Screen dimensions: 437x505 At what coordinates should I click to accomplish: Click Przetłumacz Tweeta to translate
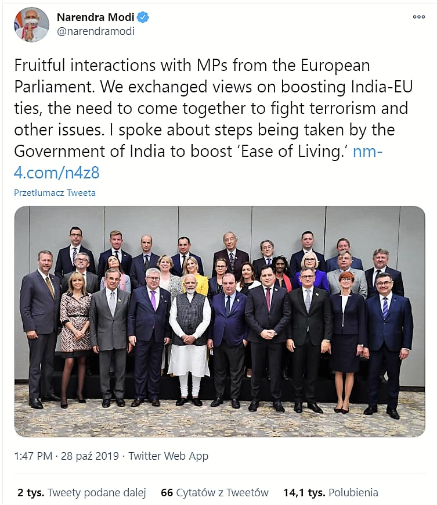point(55,193)
